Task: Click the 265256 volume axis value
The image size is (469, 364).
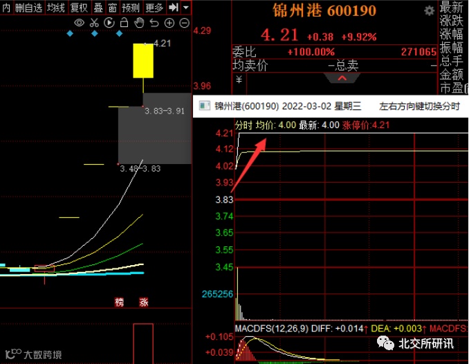Action: 217,294
